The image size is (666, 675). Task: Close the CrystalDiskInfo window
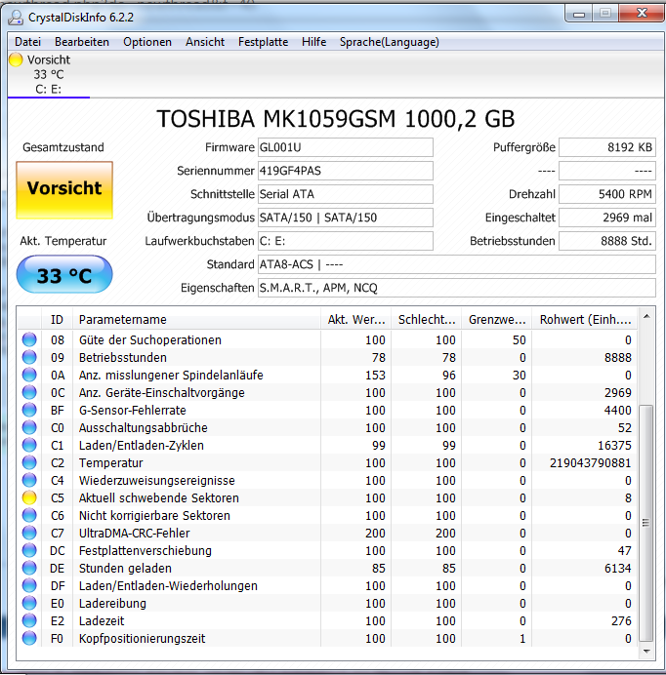coord(642,14)
